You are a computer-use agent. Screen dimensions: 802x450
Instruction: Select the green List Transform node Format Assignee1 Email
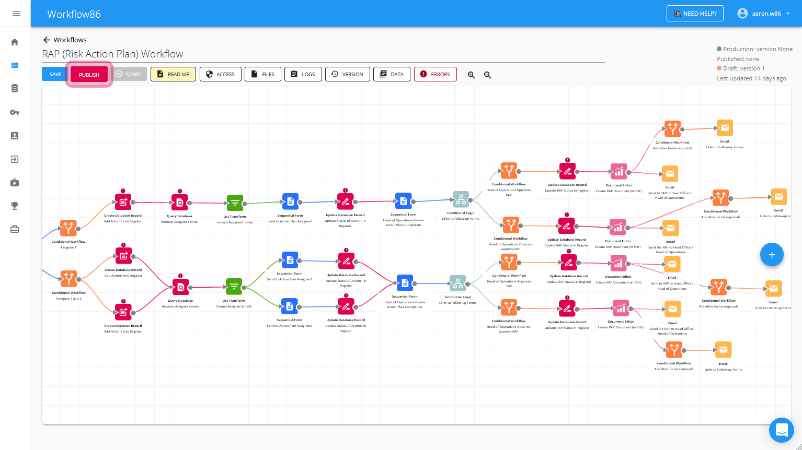[235, 203]
